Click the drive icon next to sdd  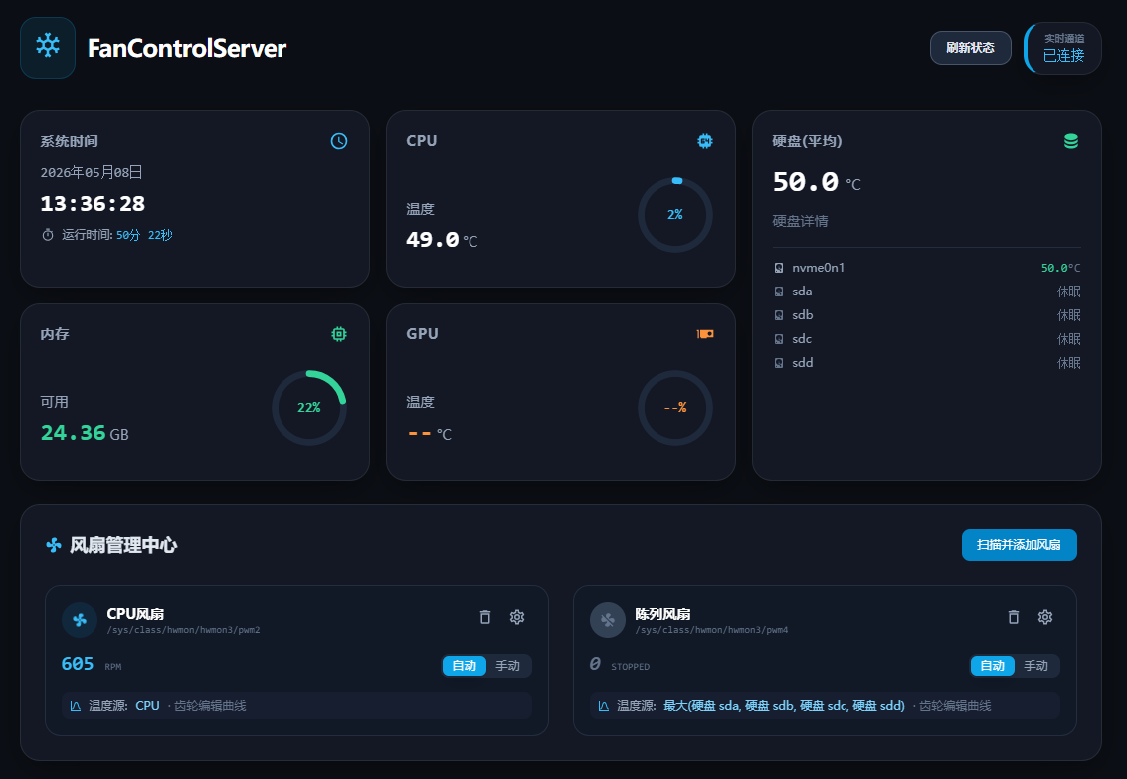tap(779, 363)
